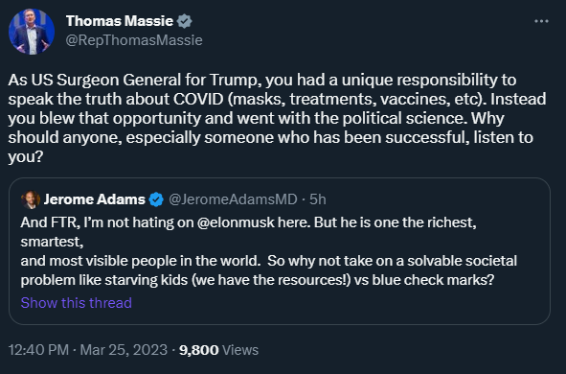Click the 5h timestamp on the quoted tweet
566x374 pixels.
click(x=318, y=199)
